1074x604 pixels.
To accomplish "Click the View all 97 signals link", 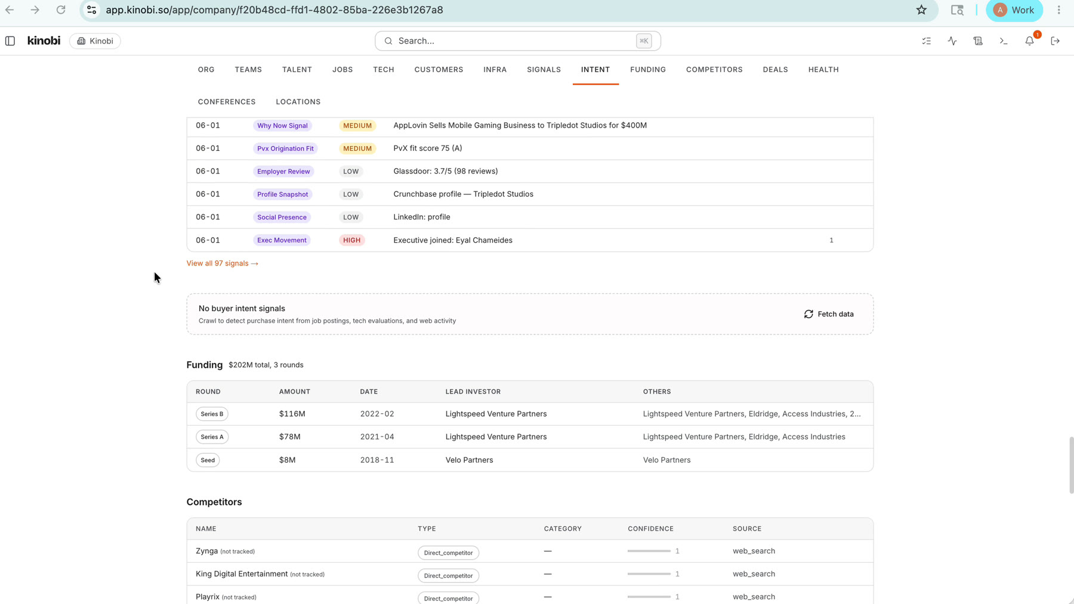I will pos(223,264).
